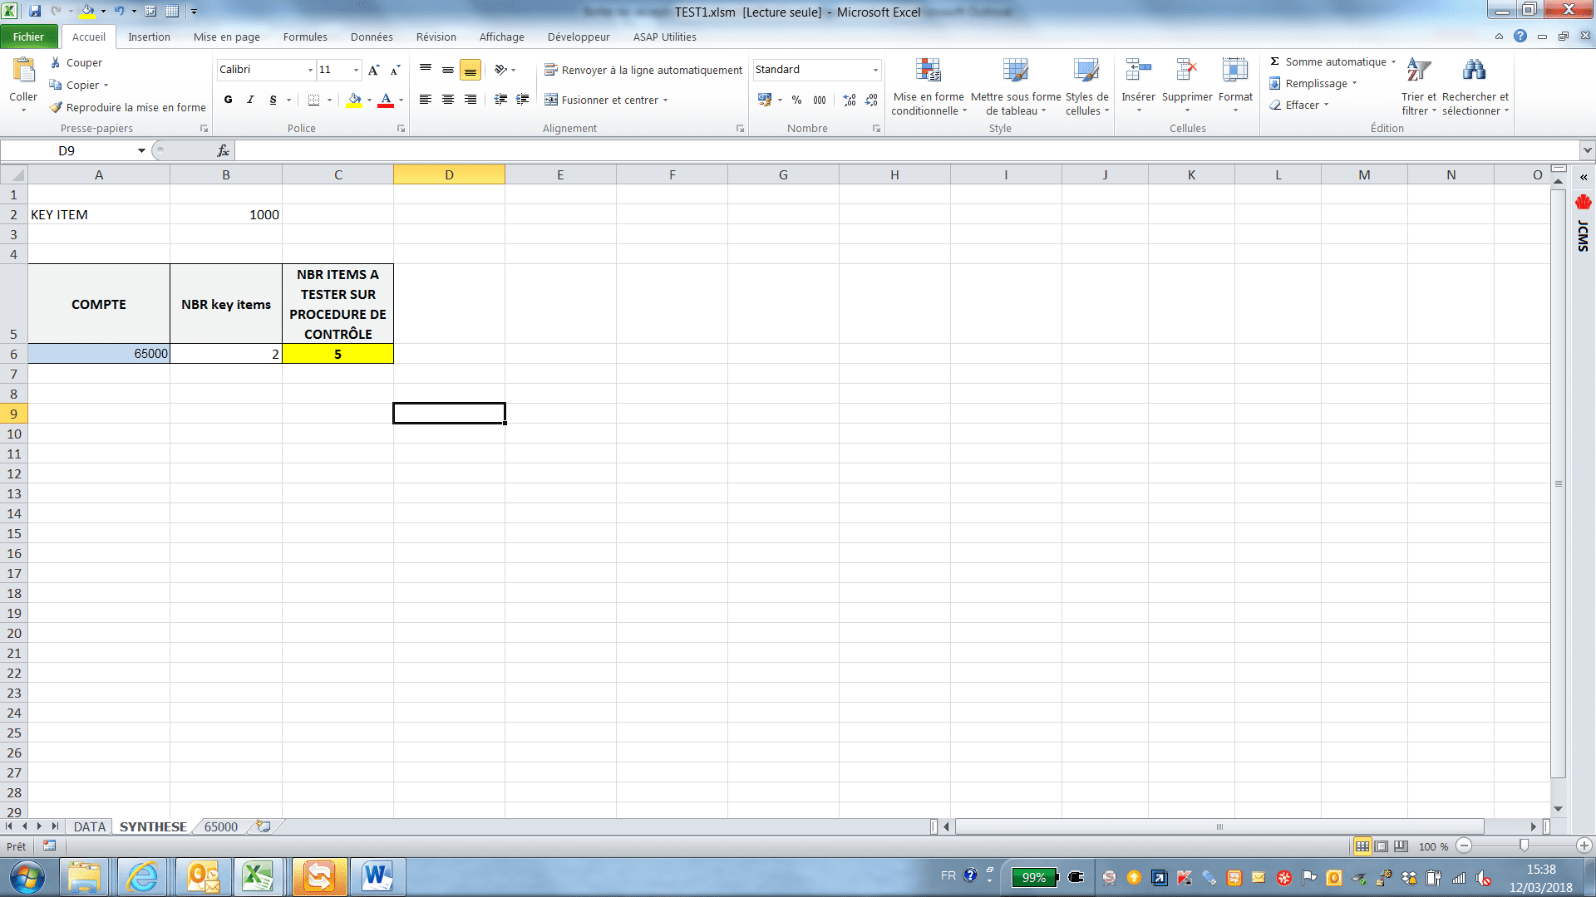Open the Name Box dropdown arrow
The width and height of the screenshot is (1596, 897).
click(141, 150)
